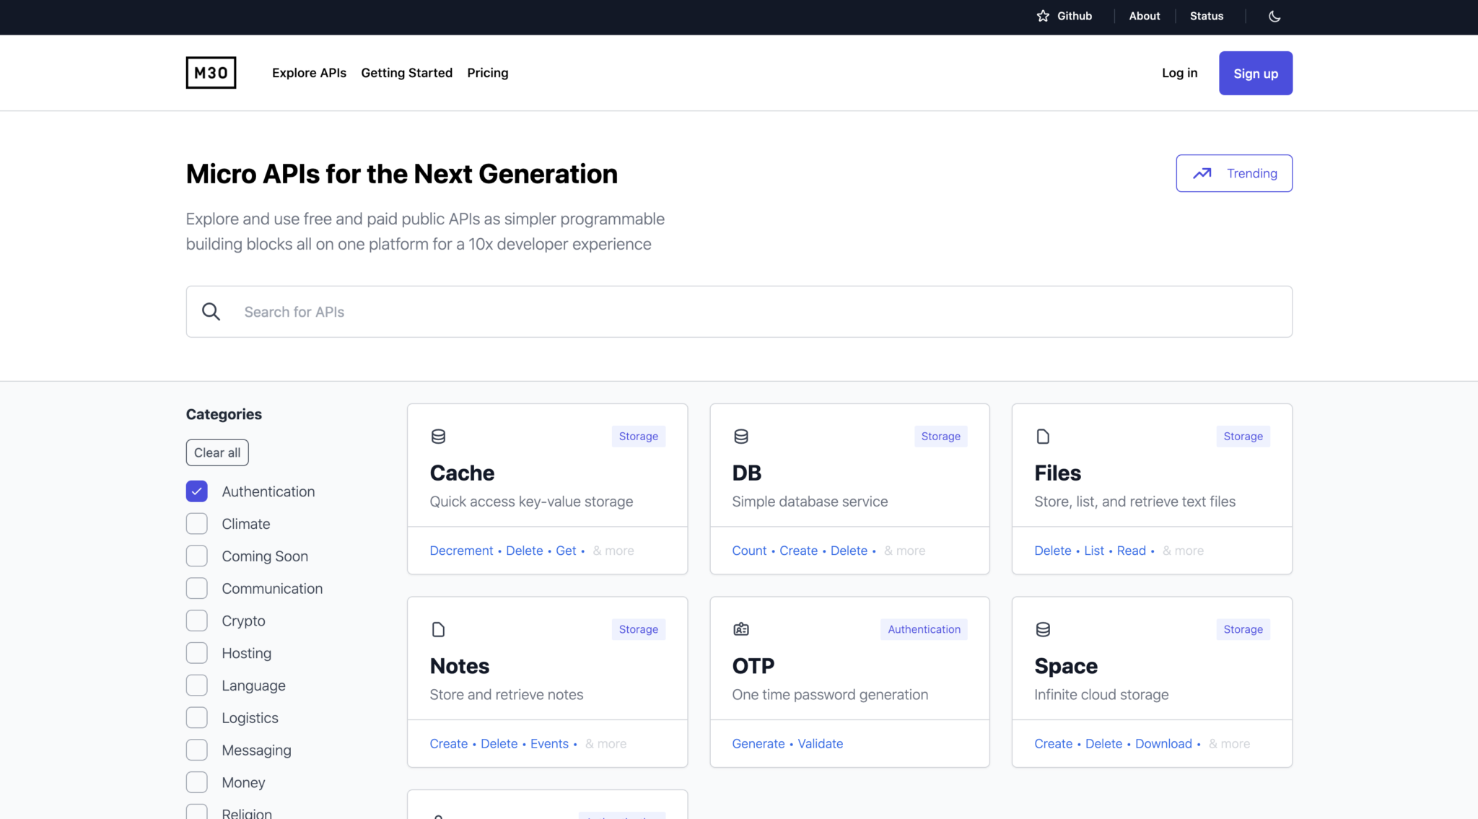The width and height of the screenshot is (1478, 819).
Task: Check the Crypto category checkbox
Action: click(x=196, y=620)
